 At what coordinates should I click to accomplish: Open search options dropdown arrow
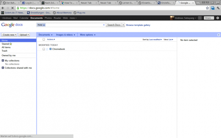pos(123,25)
